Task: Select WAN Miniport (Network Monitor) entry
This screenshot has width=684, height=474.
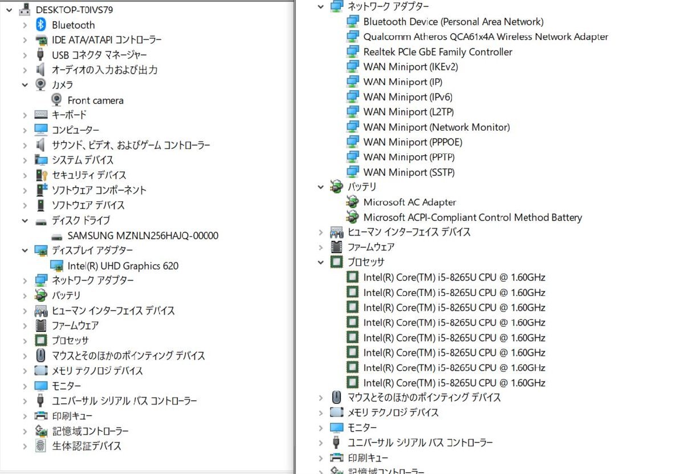Action: click(437, 127)
